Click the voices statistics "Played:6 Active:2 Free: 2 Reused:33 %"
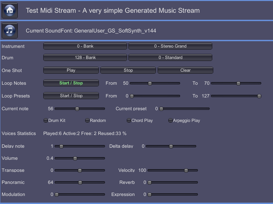The image size is (273, 204). (85, 133)
